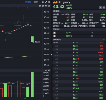Zoom out the candlestick chart
The image size is (106, 100).
click(x=40, y=6)
